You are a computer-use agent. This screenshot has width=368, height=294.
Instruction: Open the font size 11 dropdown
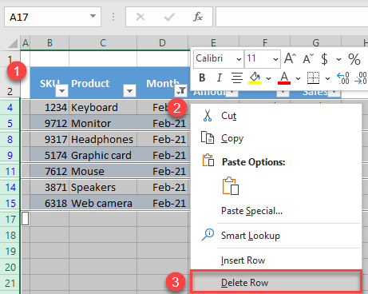point(275,59)
